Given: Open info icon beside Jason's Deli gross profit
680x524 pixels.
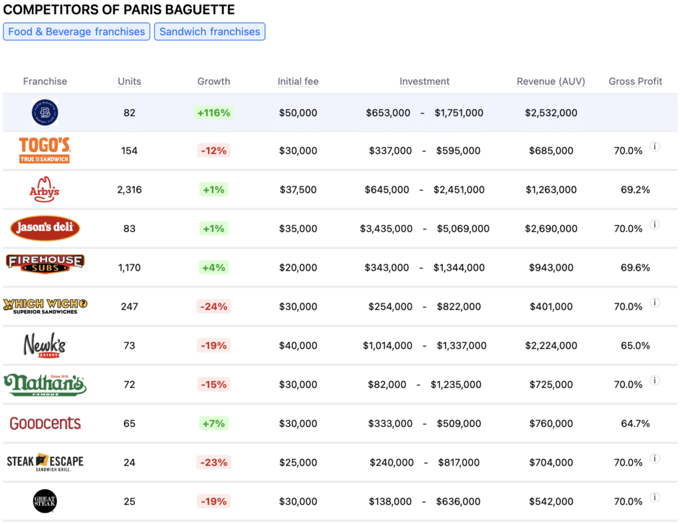Looking at the screenshot, I should [x=655, y=224].
